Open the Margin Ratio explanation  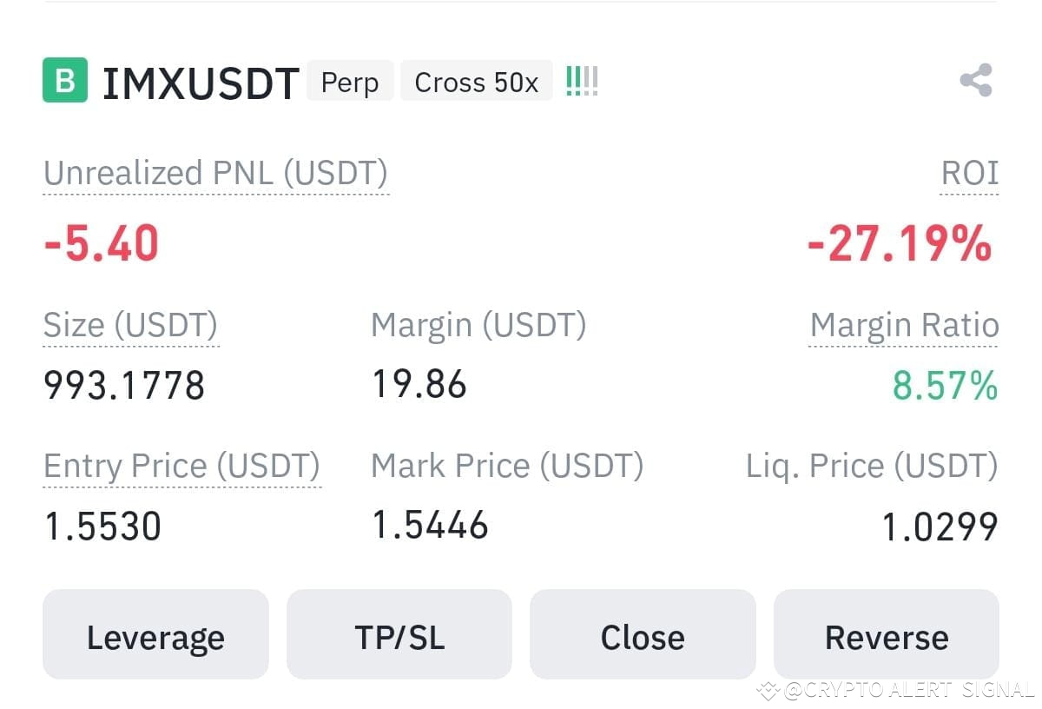click(x=904, y=325)
